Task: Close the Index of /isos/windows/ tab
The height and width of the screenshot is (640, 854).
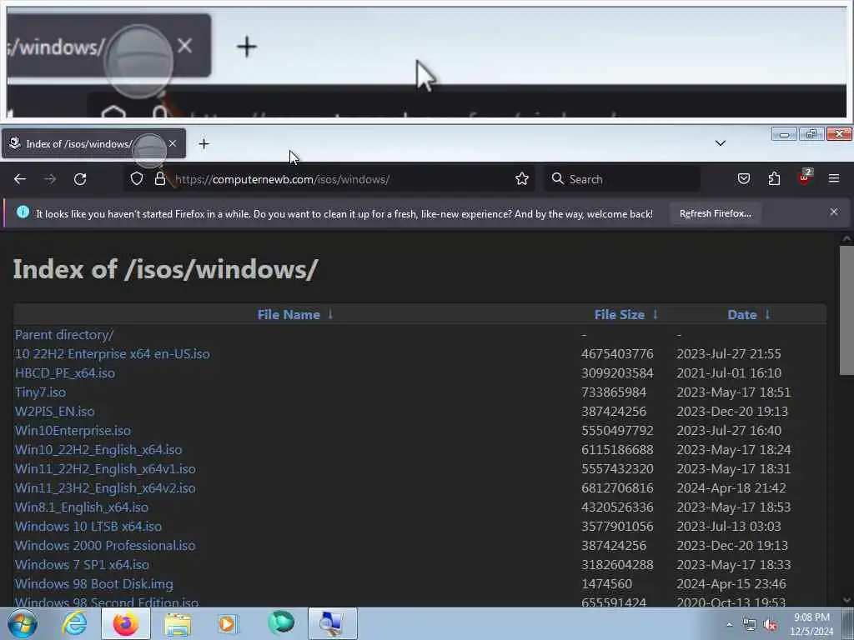Action: coord(173,143)
